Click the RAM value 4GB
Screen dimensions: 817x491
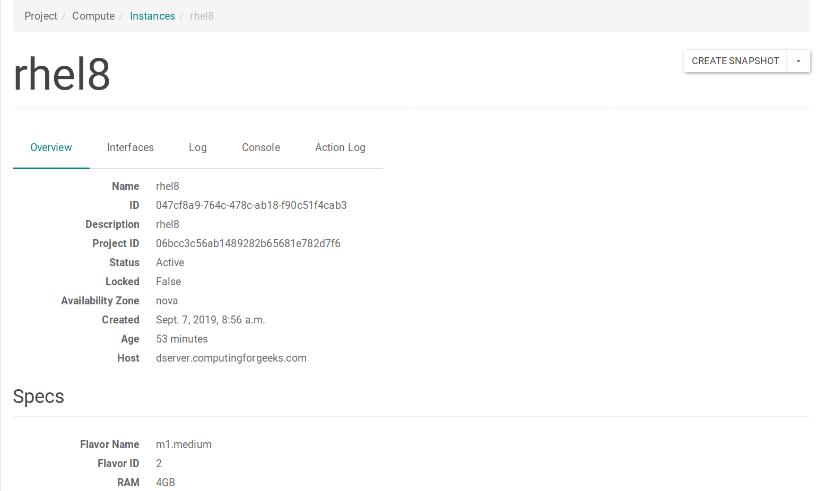click(x=165, y=483)
